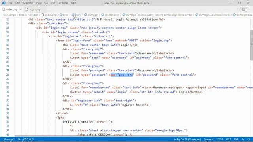
Task: Click the highlighted name="password" text
Action: [x=121, y=75]
